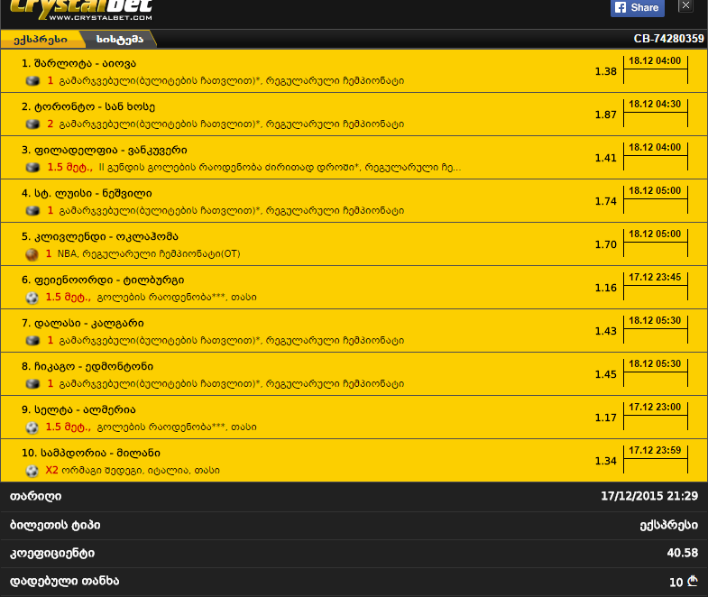Click the coefficient value 40.58
708x597 pixels.
coord(682,553)
